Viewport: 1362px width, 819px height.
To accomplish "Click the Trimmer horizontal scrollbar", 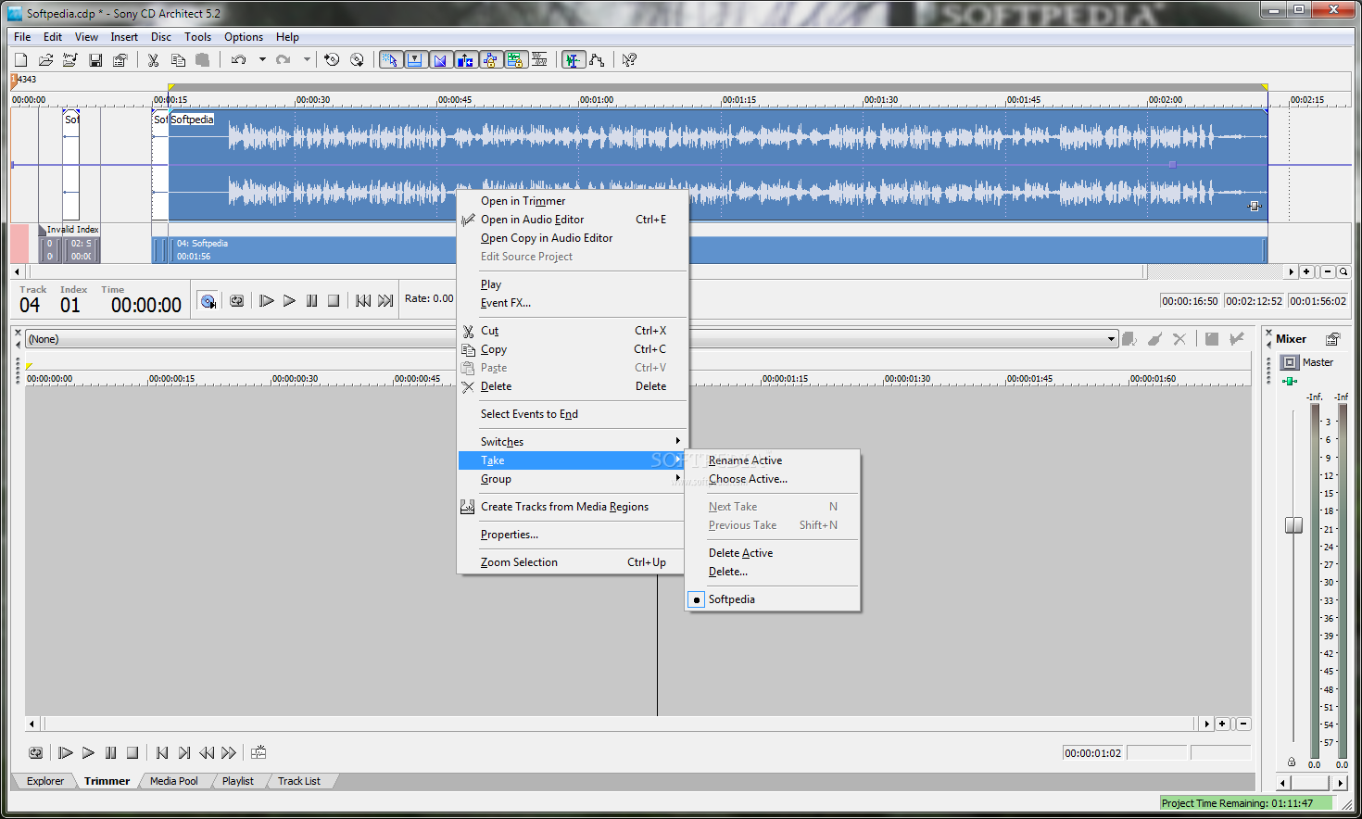I will click(x=620, y=724).
